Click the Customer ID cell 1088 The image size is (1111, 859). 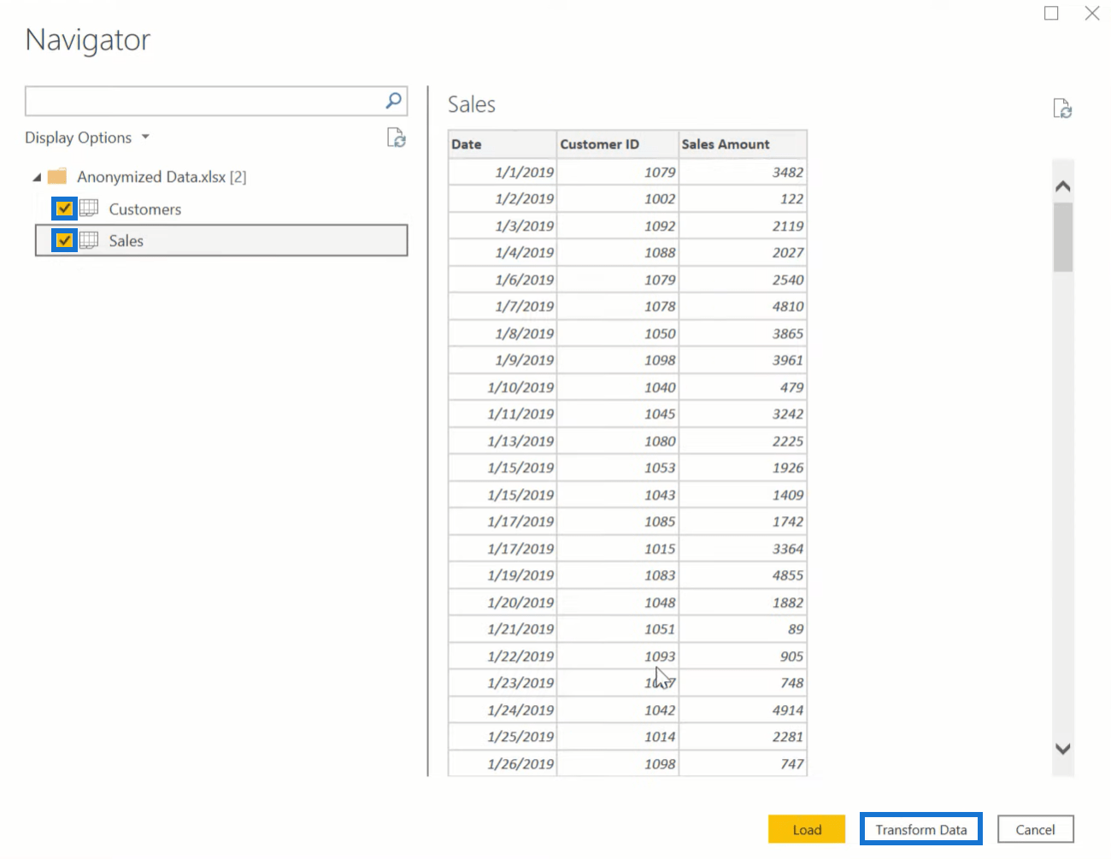coord(618,252)
